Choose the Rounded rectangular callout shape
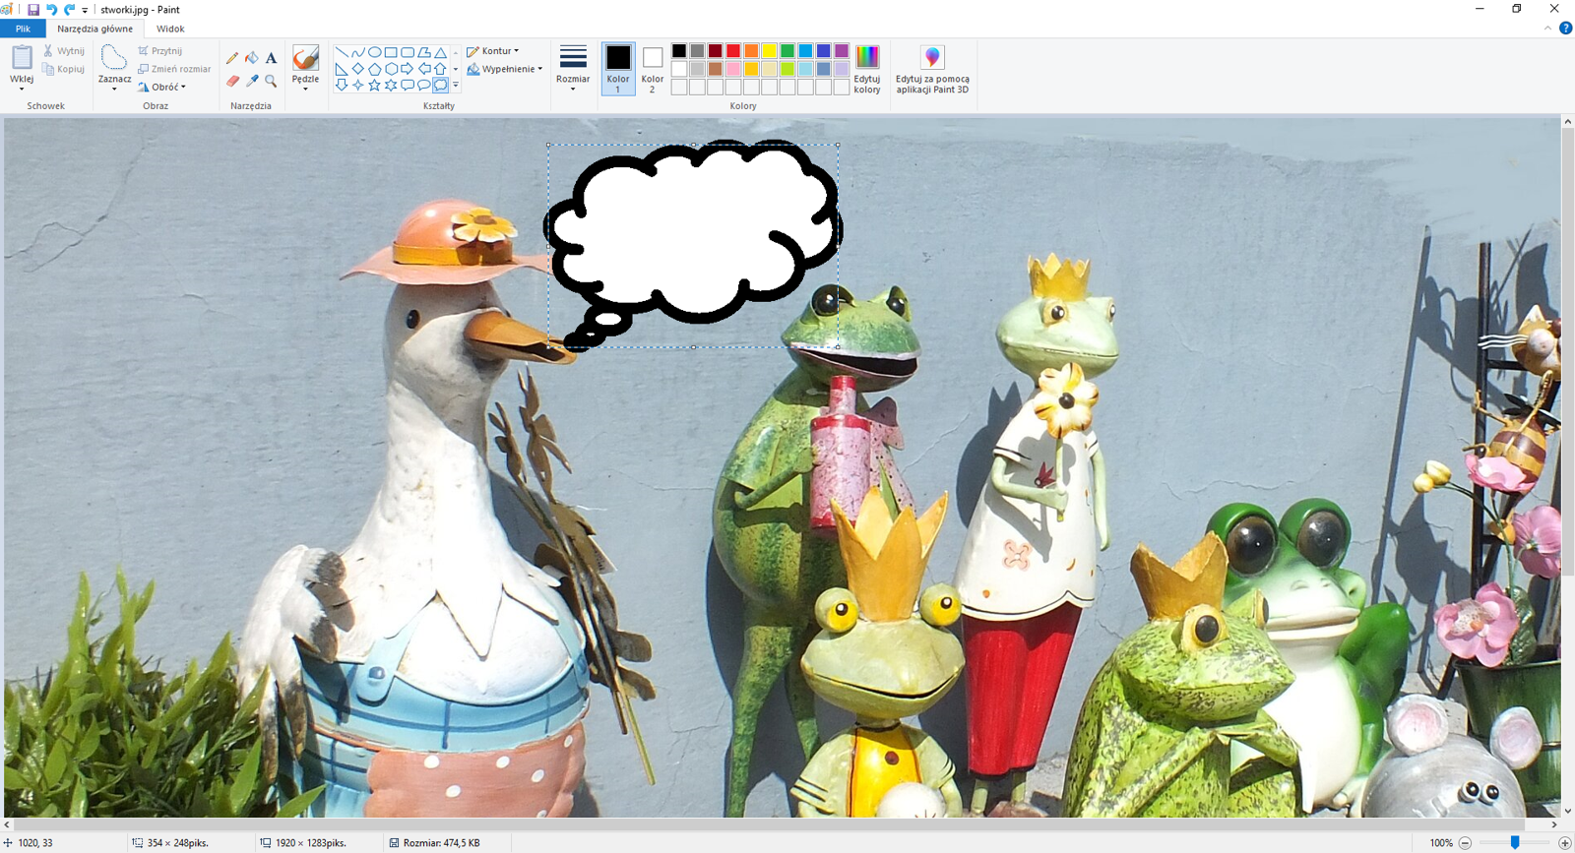The height and width of the screenshot is (853, 1575). click(x=408, y=85)
